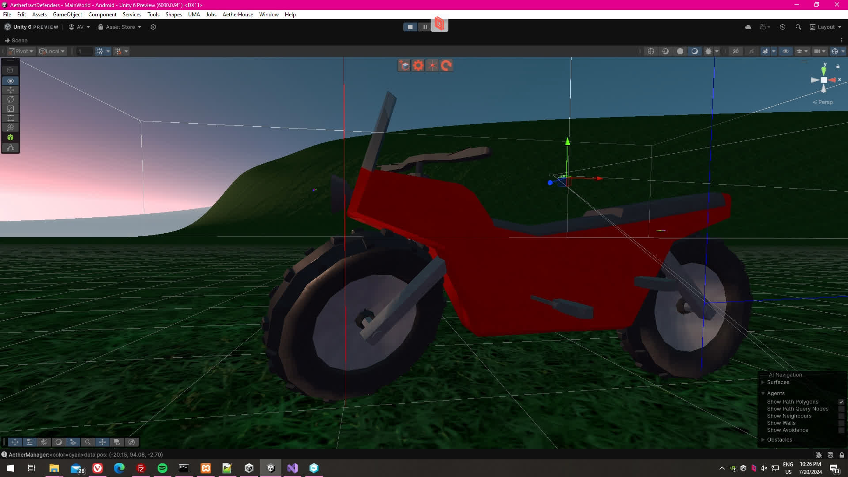Toggle the 2D scene view mode
Screen dimensions: 848x477
[736, 51]
